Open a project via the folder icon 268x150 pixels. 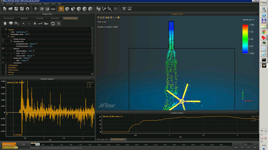coord(11,9)
